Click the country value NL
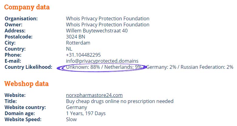 [69, 49]
